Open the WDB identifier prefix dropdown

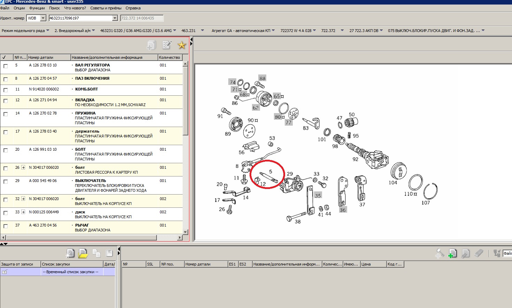coord(43,18)
